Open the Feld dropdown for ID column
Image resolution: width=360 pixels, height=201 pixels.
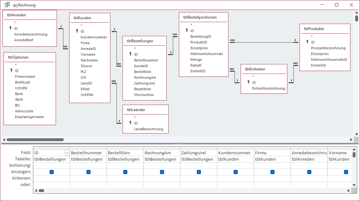(67, 153)
